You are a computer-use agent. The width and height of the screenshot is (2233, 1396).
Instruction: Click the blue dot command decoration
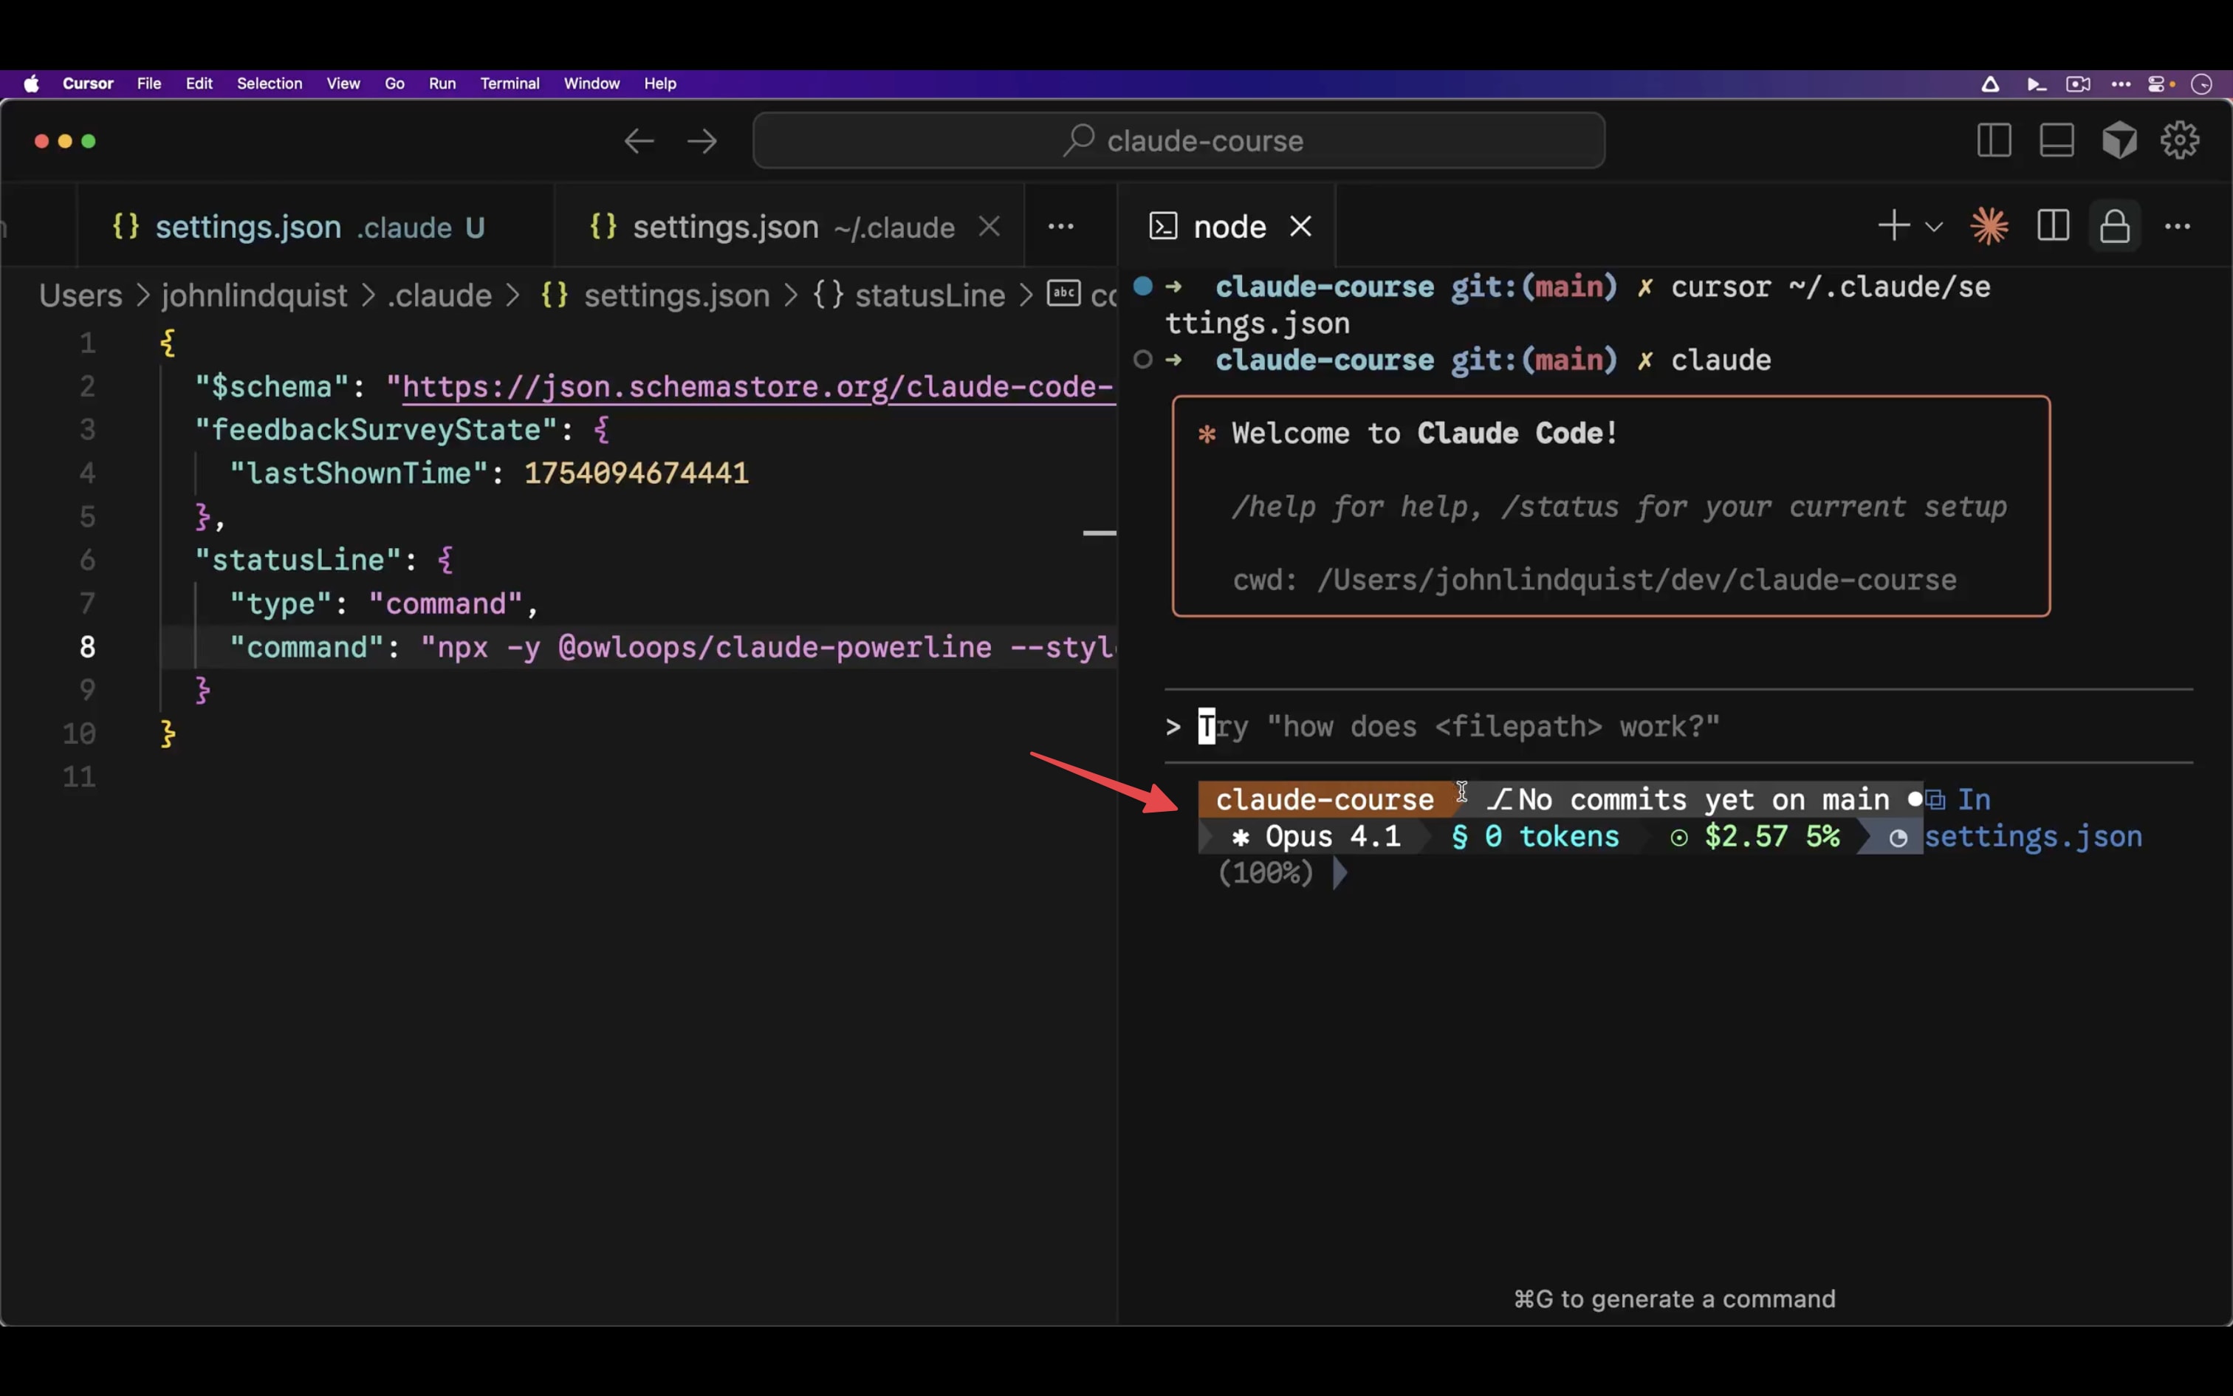tap(1142, 287)
